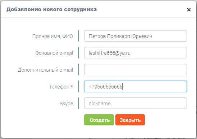The width and height of the screenshot is (197, 139).
Task: Click the orange Закрыть button
Action: (x=130, y=120)
